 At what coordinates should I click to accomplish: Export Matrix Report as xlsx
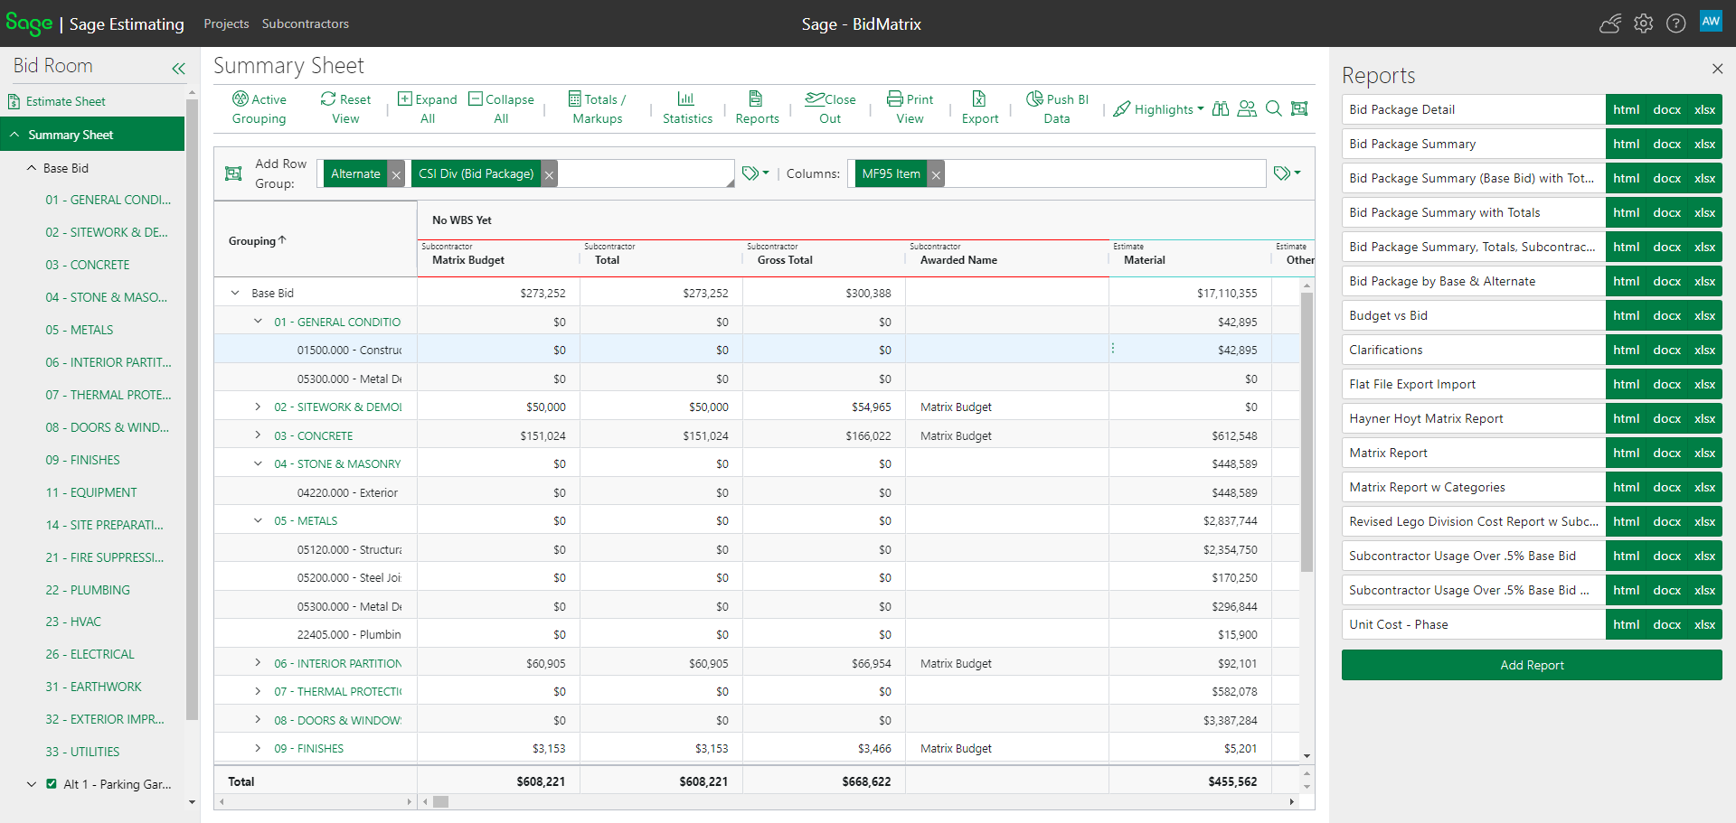coord(1704,453)
